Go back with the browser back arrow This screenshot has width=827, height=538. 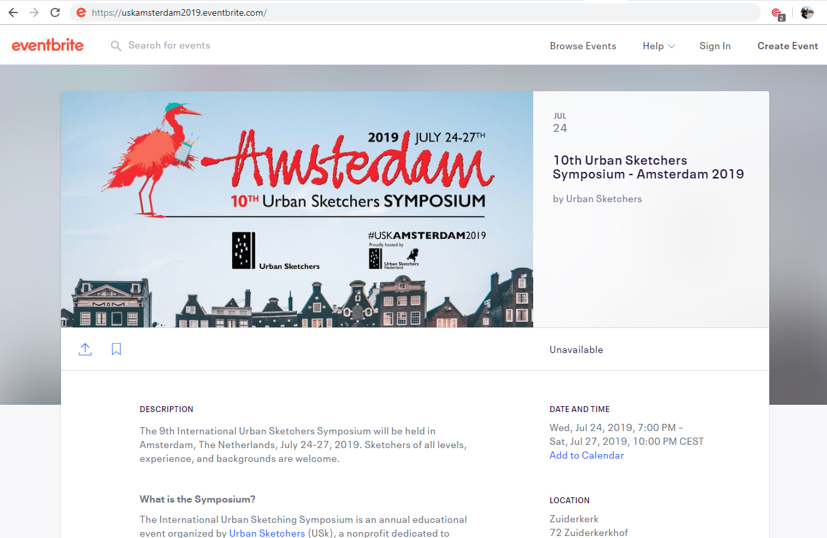pyautogui.click(x=13, y=12)
